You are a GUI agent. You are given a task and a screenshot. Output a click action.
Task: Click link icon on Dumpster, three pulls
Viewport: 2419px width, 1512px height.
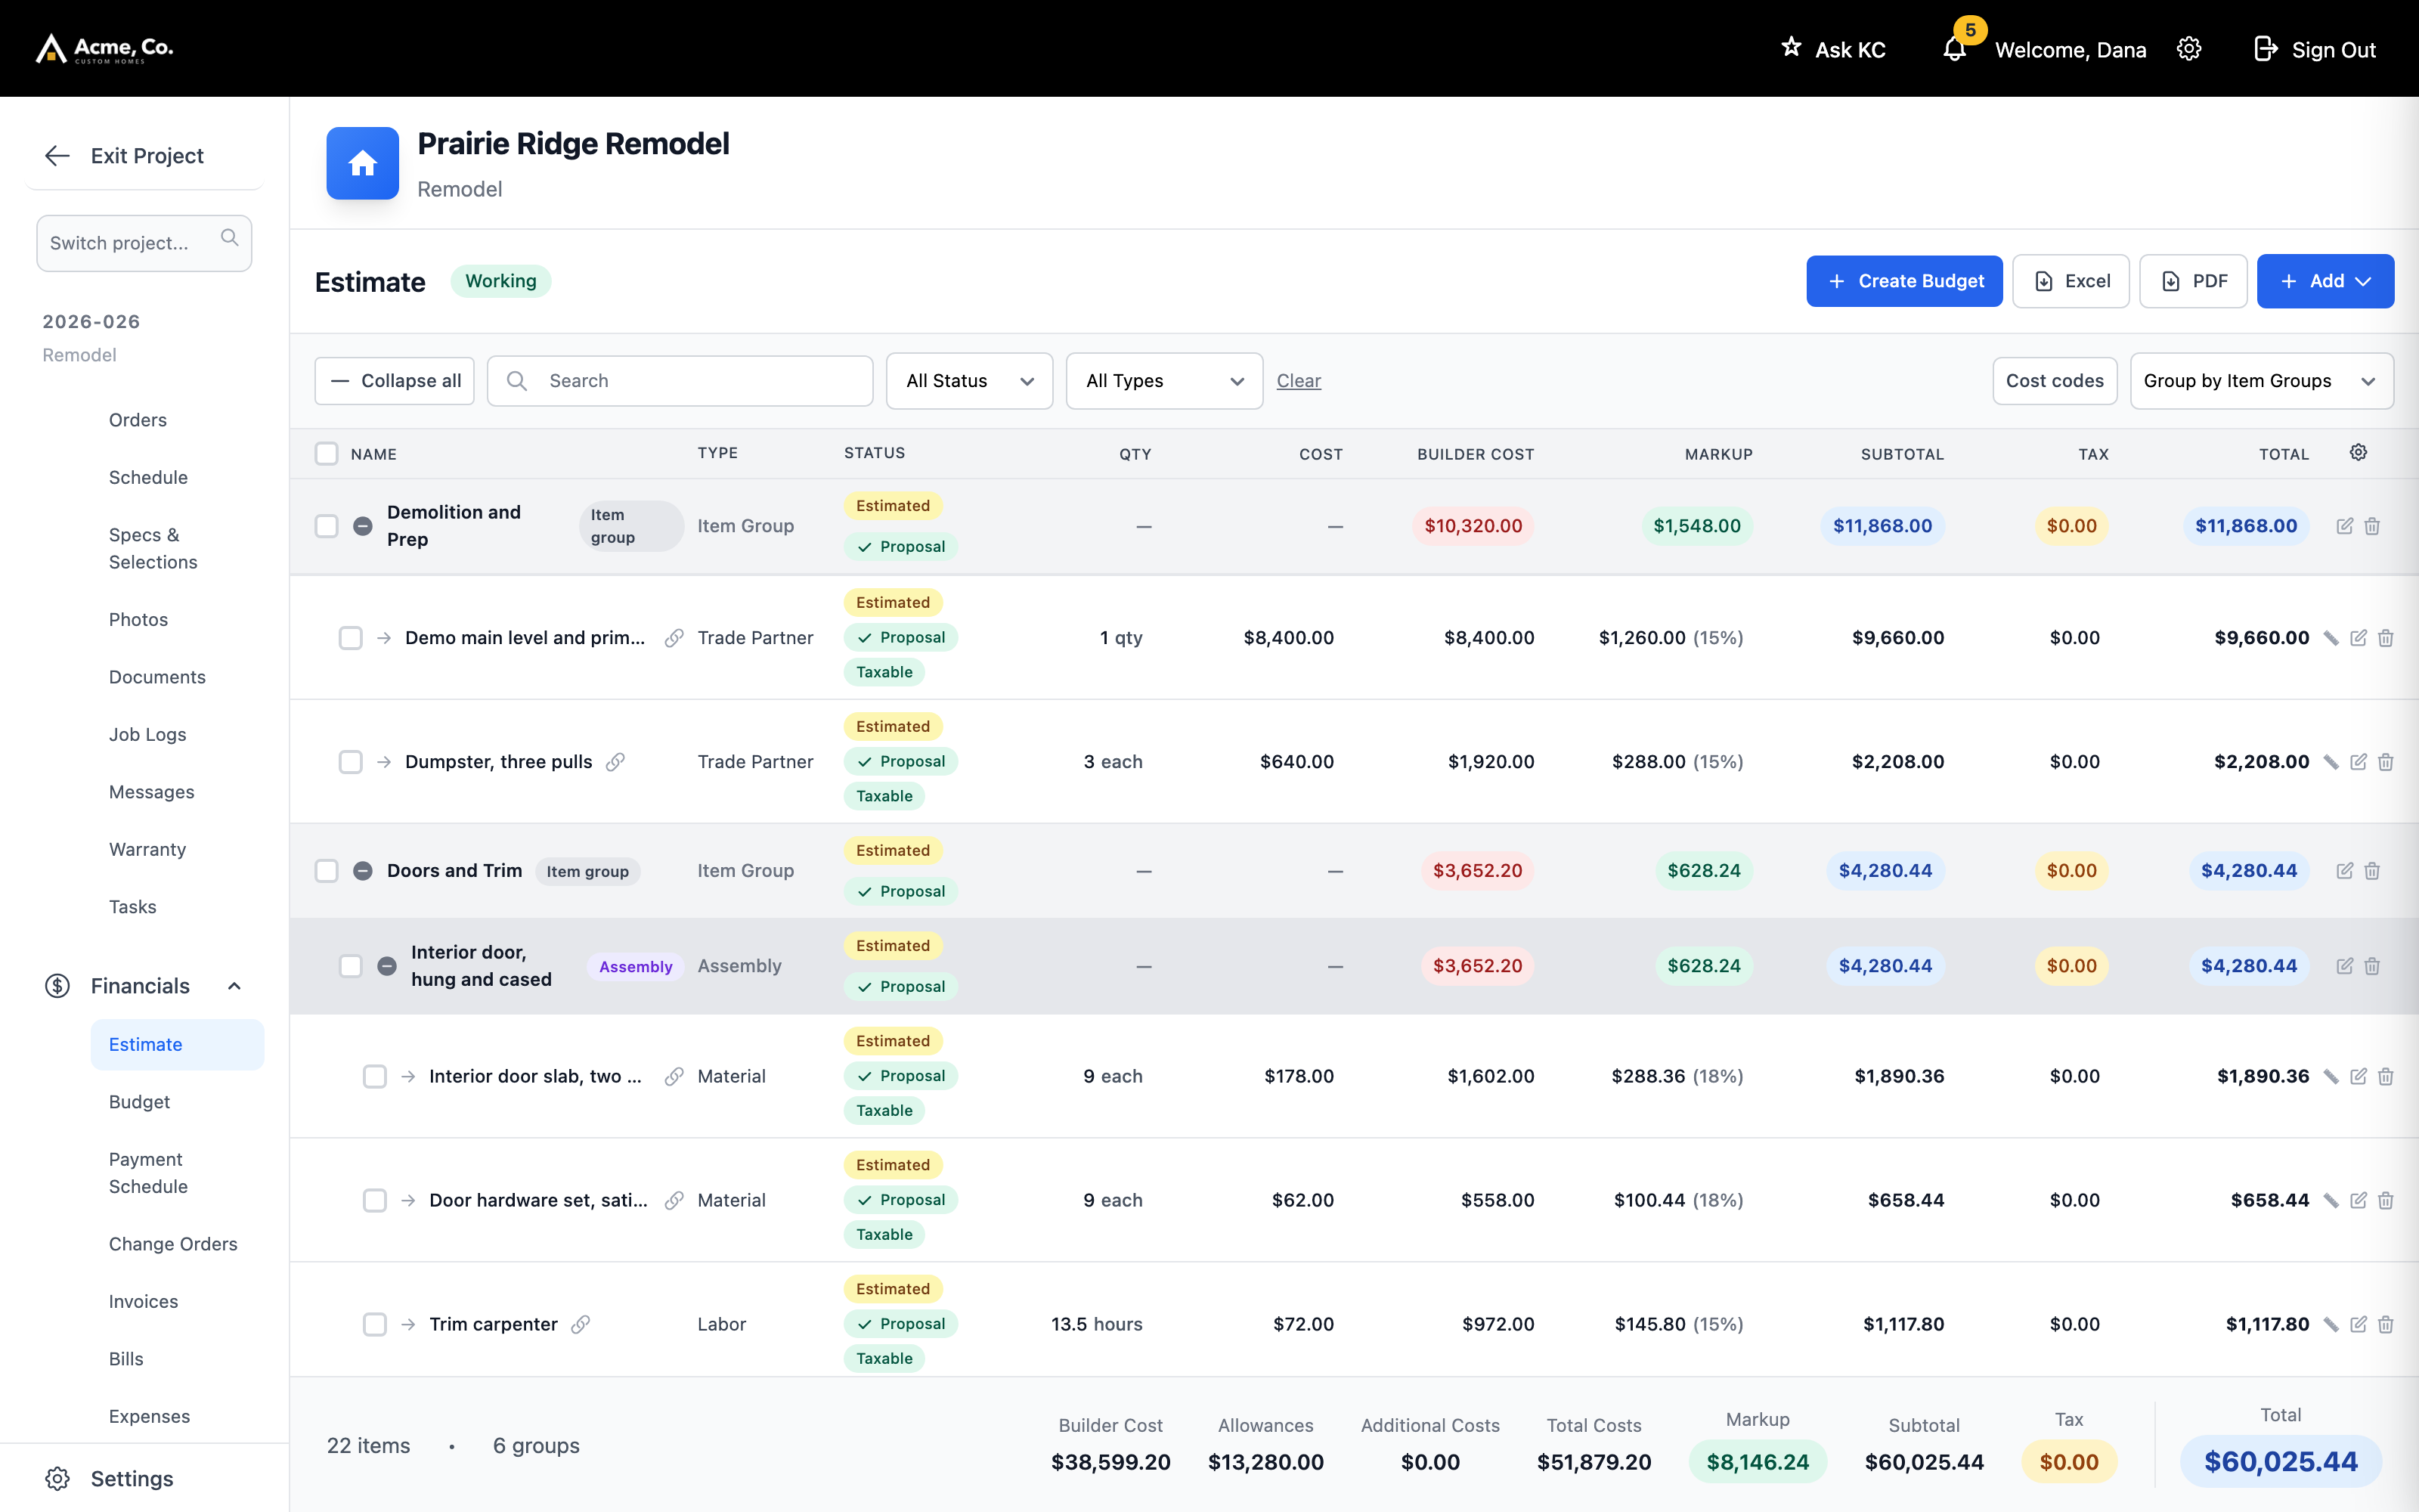tap(616, 762)
